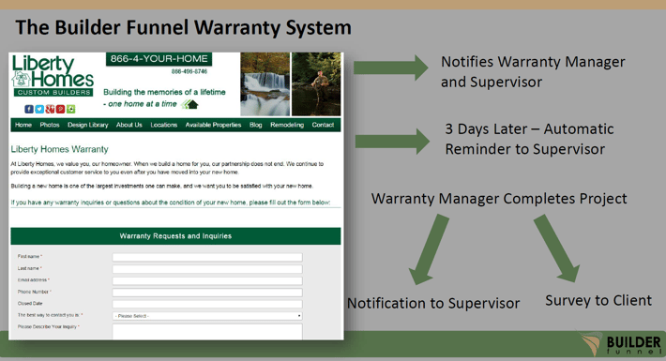The image size is (666, 361).
Task: Click the First name input field
Action: [x=207, y=257]
